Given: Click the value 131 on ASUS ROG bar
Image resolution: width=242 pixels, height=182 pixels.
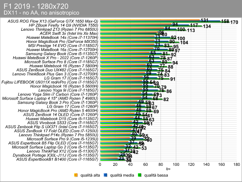Looking at the screenshot, I should (204, 20).
